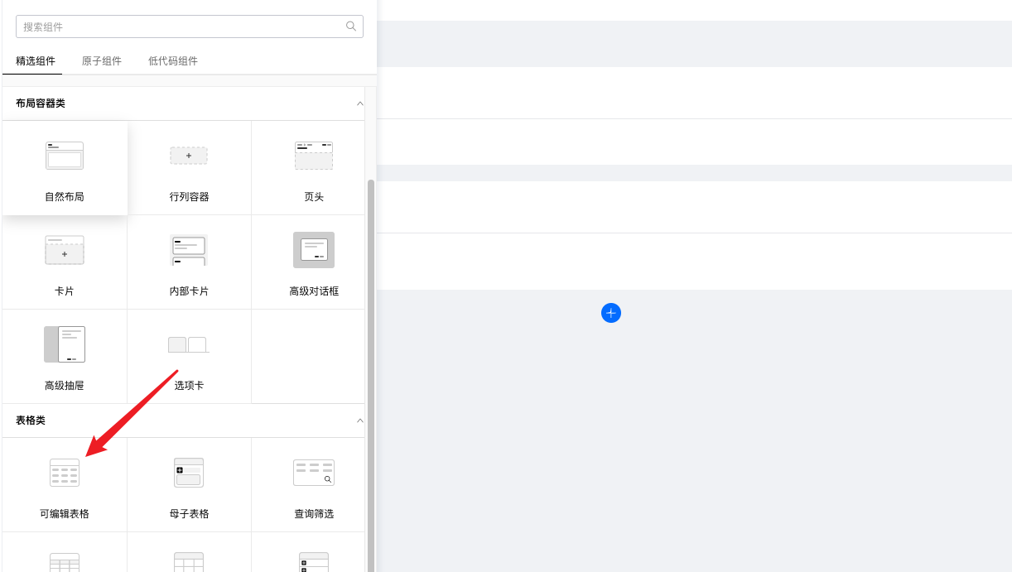Image resolution: width=1012 pixels, height=572 pixels.
Task: Click the 卡片 label
Action: pos(65,291)
